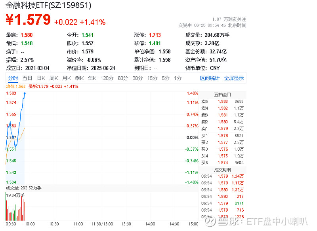Click the 19.34万手 volume axis label
This screenshot has width=317, height=231.
pyautogui.click(x=15, y=195)
